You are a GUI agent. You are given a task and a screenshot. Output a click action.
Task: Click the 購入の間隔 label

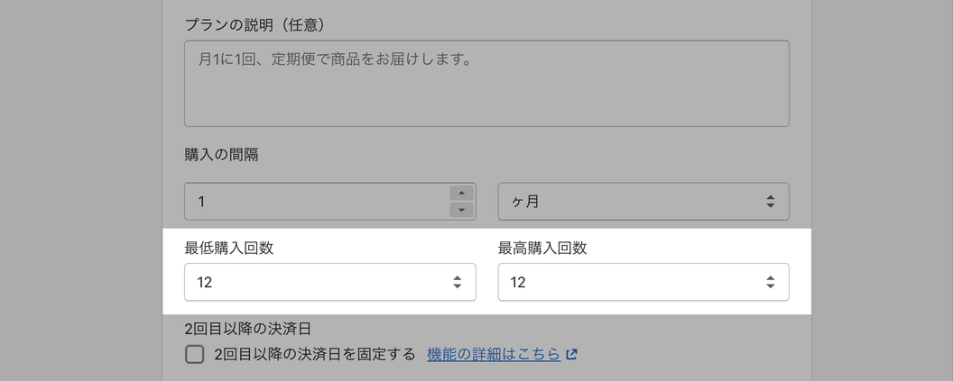tap(221, 154)
